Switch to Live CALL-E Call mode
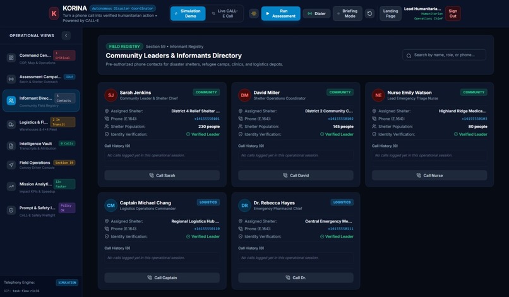509x297 pixels. pos(225,14)
